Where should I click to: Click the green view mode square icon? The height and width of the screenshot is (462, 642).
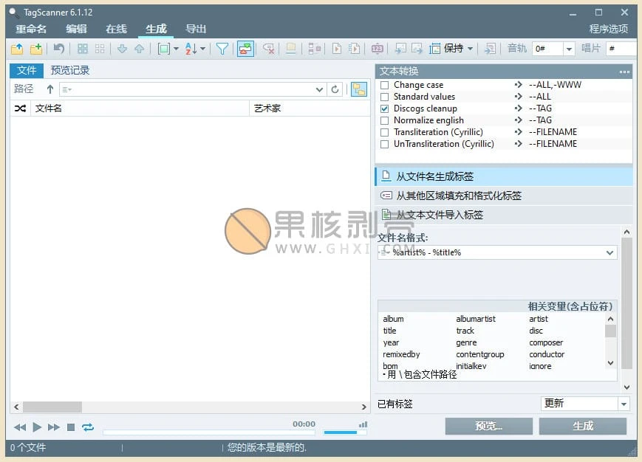pos(164,49)
